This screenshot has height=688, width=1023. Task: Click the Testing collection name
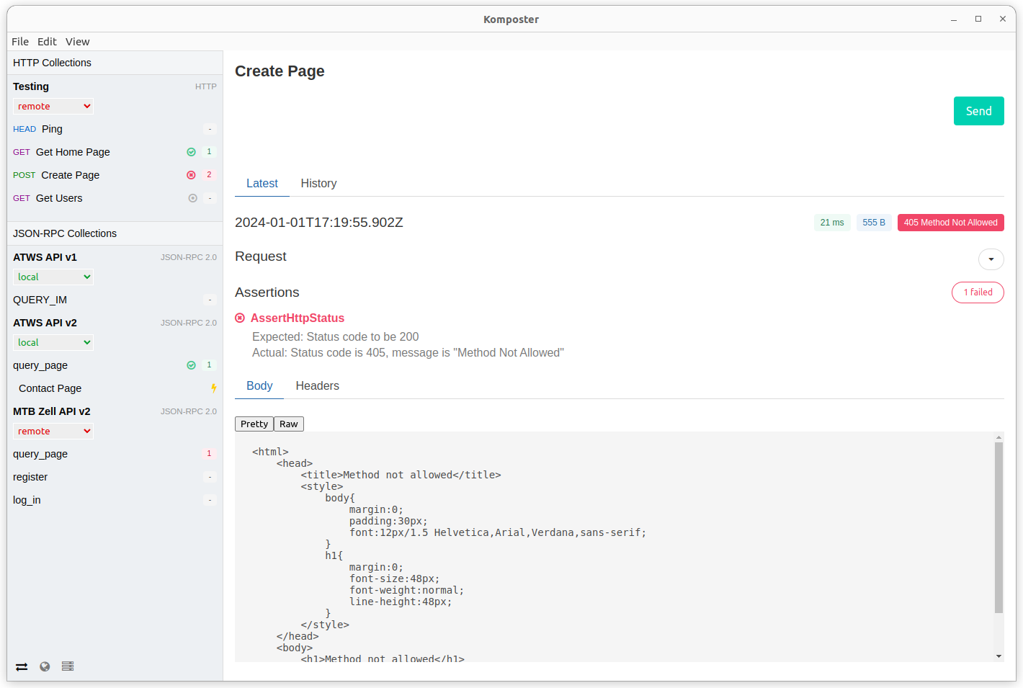tap(31, 86)
